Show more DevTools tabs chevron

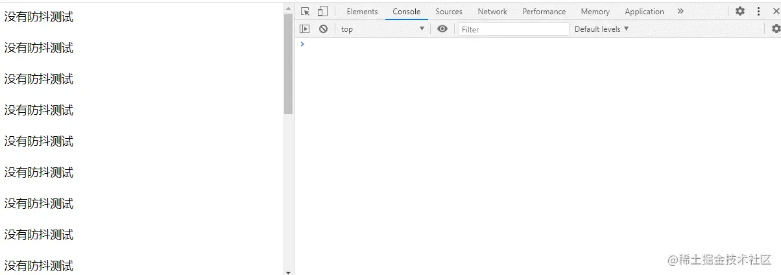click(x=680, y=11)
